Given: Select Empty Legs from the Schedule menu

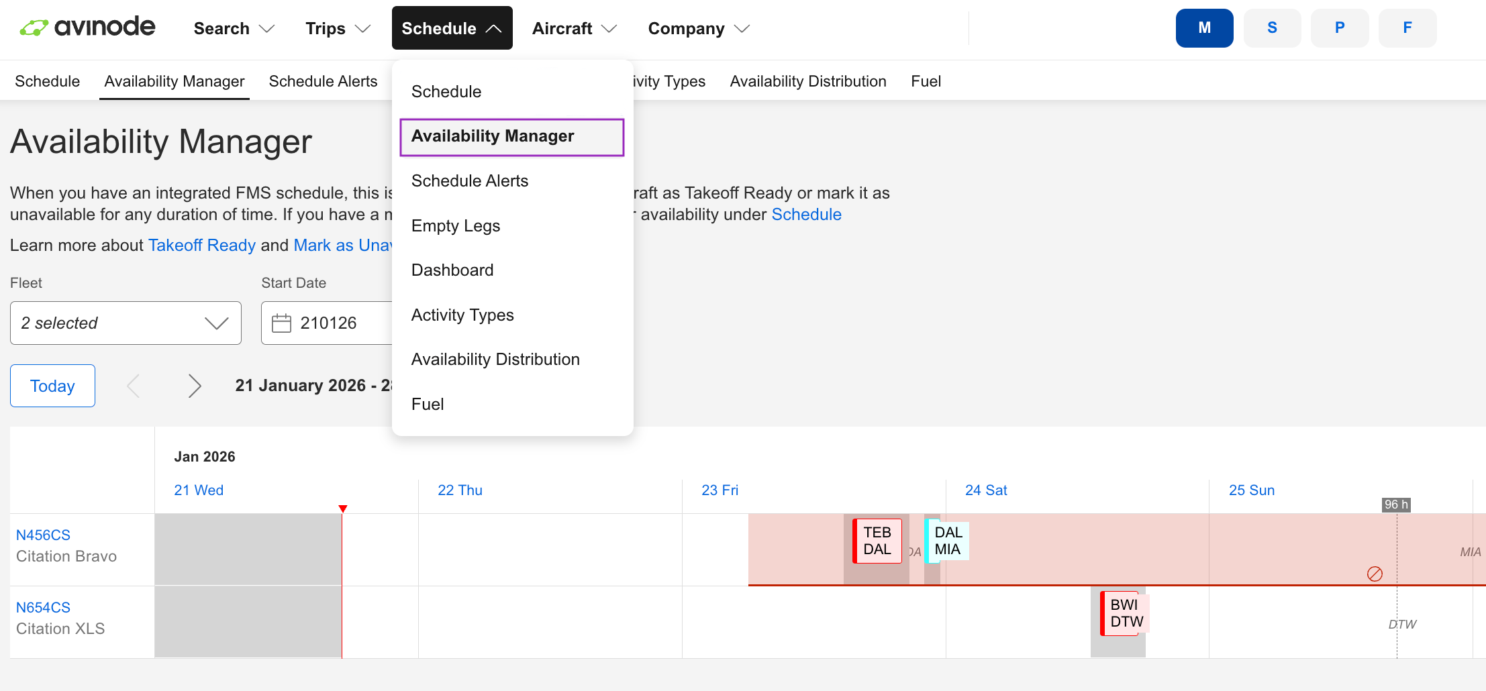Looking at the screenshot, I should tap(455, 225).
